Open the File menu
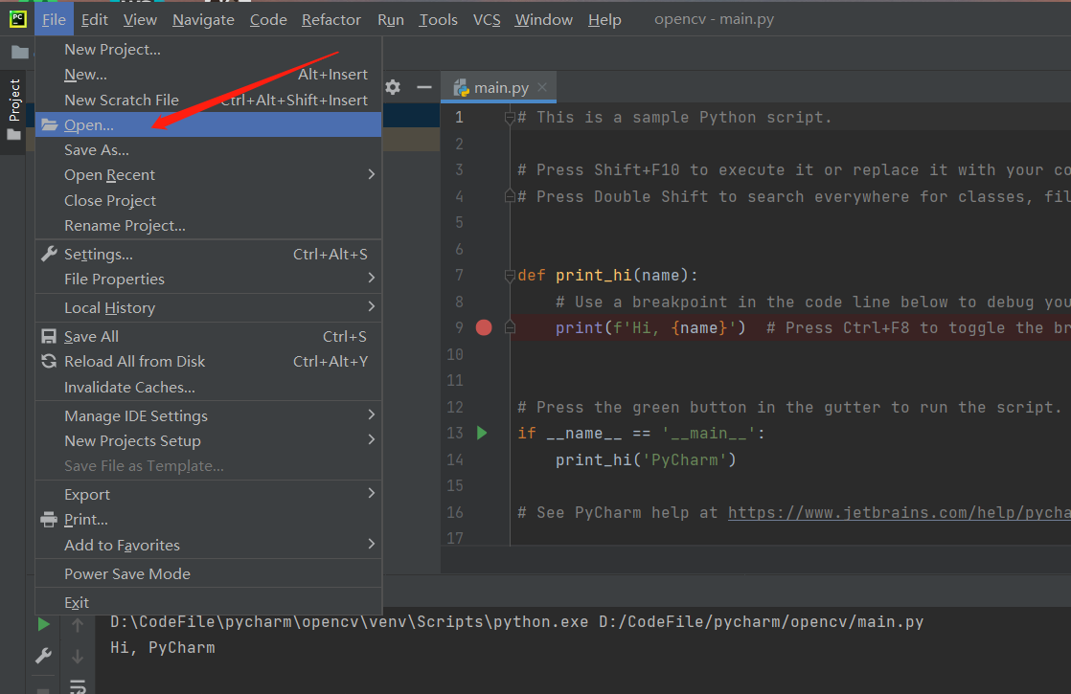 [54, 20]
